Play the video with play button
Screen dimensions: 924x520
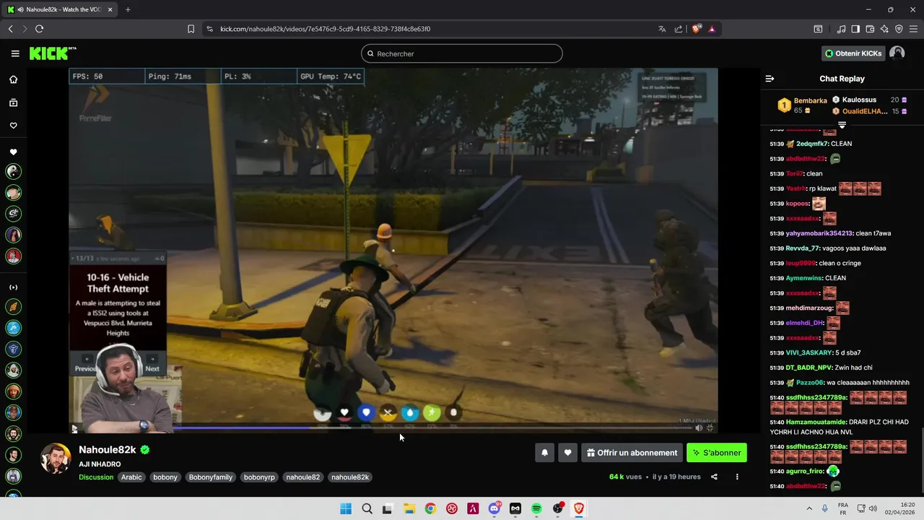point(74,428)
